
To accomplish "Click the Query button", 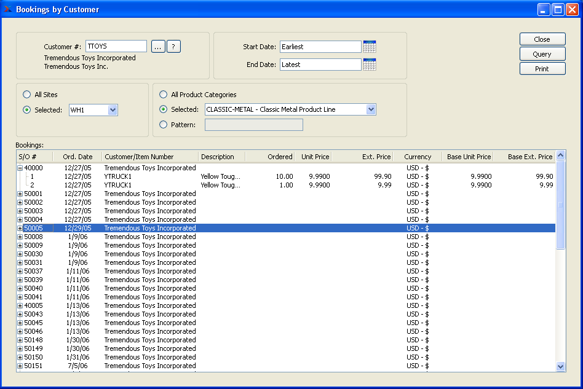I will (x=542, y=54).
